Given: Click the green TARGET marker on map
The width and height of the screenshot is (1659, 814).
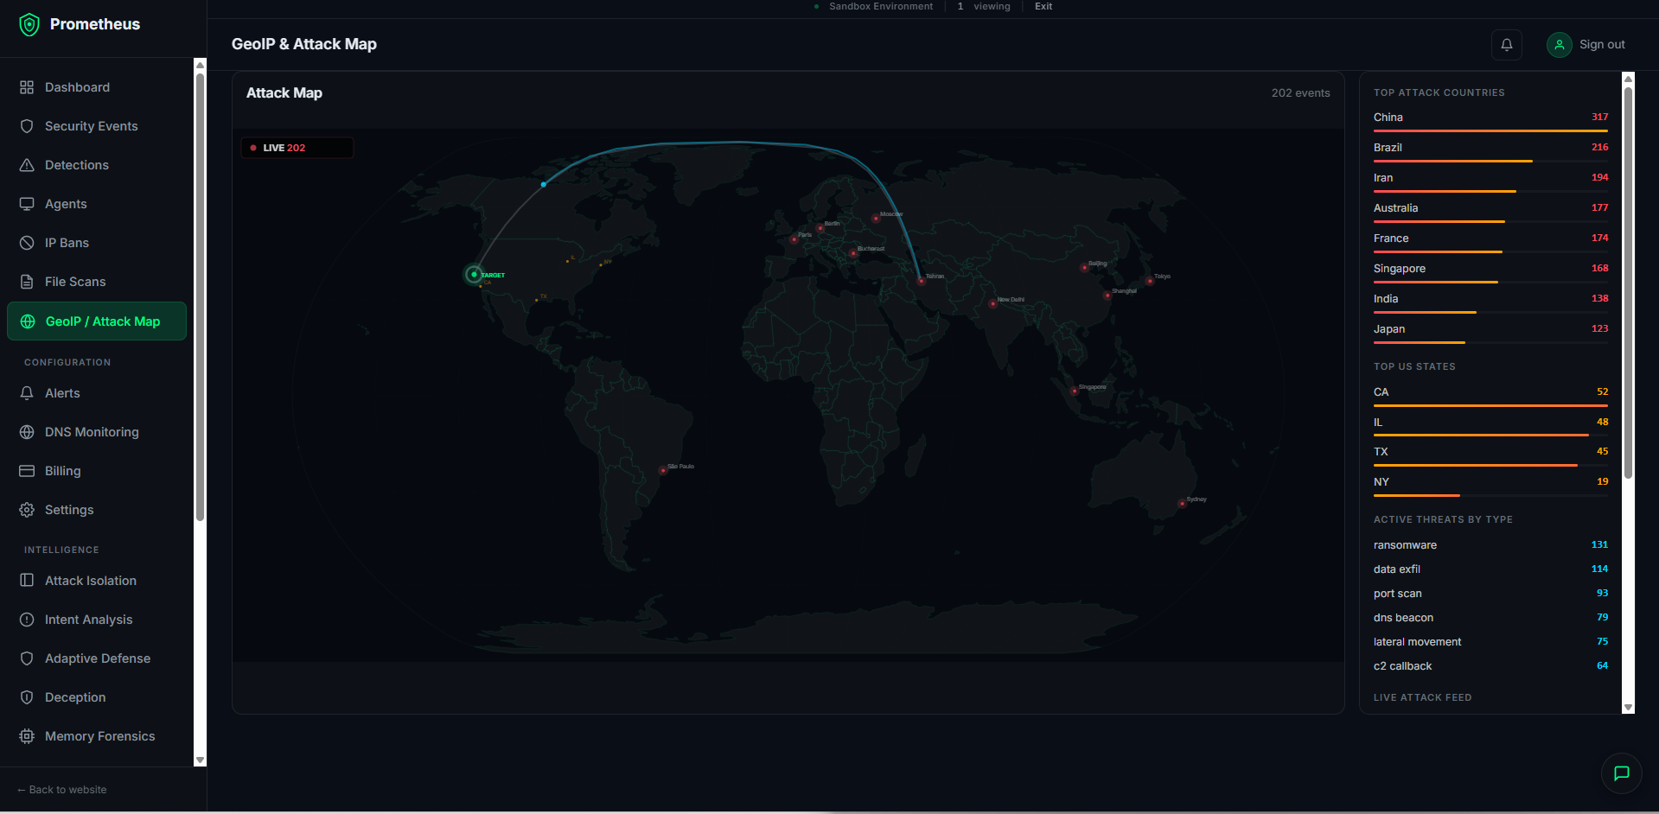Looking at the screenshot, I should click(x=474, y=275).
